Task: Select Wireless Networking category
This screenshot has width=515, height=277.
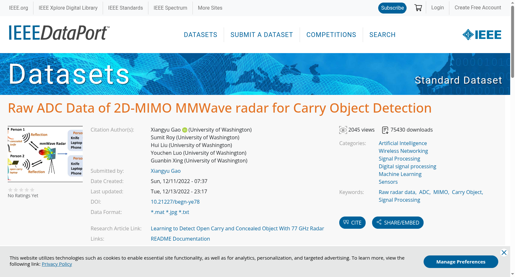Action: [403, 151]
